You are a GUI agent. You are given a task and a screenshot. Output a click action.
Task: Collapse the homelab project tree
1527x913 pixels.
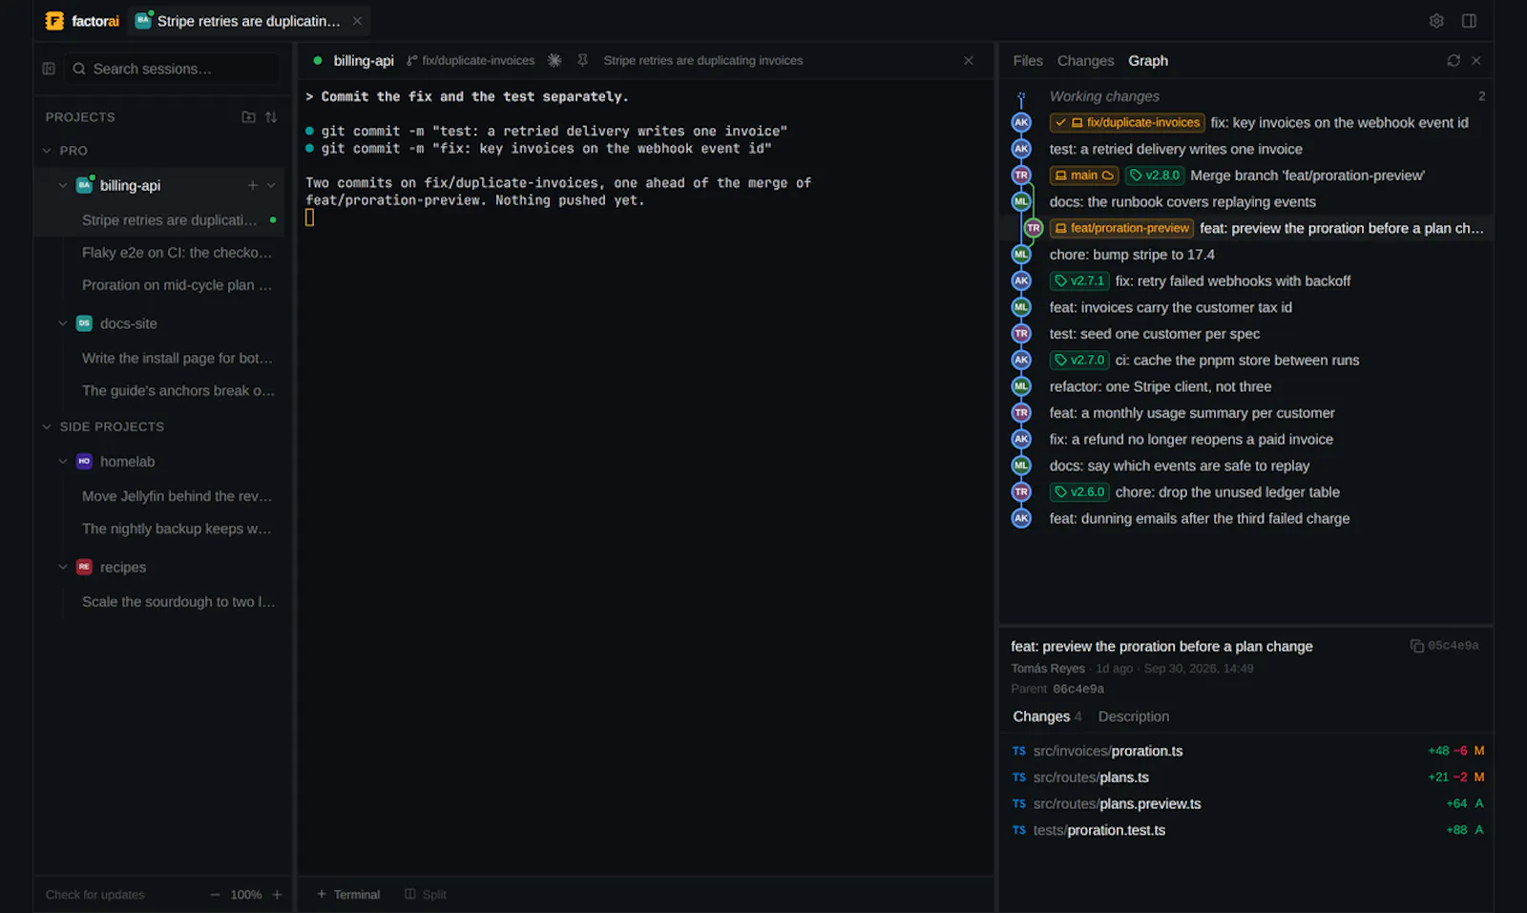[63, 462]
